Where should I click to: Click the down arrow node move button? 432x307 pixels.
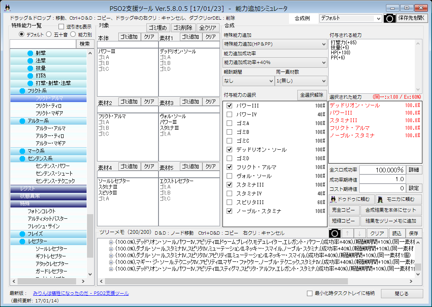(x=359, y=233)
